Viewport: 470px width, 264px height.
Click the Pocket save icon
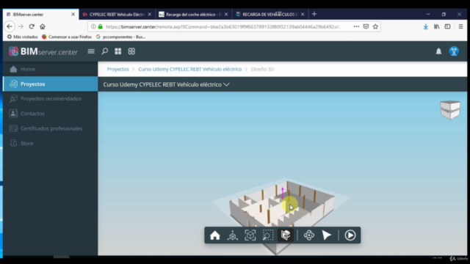pyautogui.click(x=366, y=26)
